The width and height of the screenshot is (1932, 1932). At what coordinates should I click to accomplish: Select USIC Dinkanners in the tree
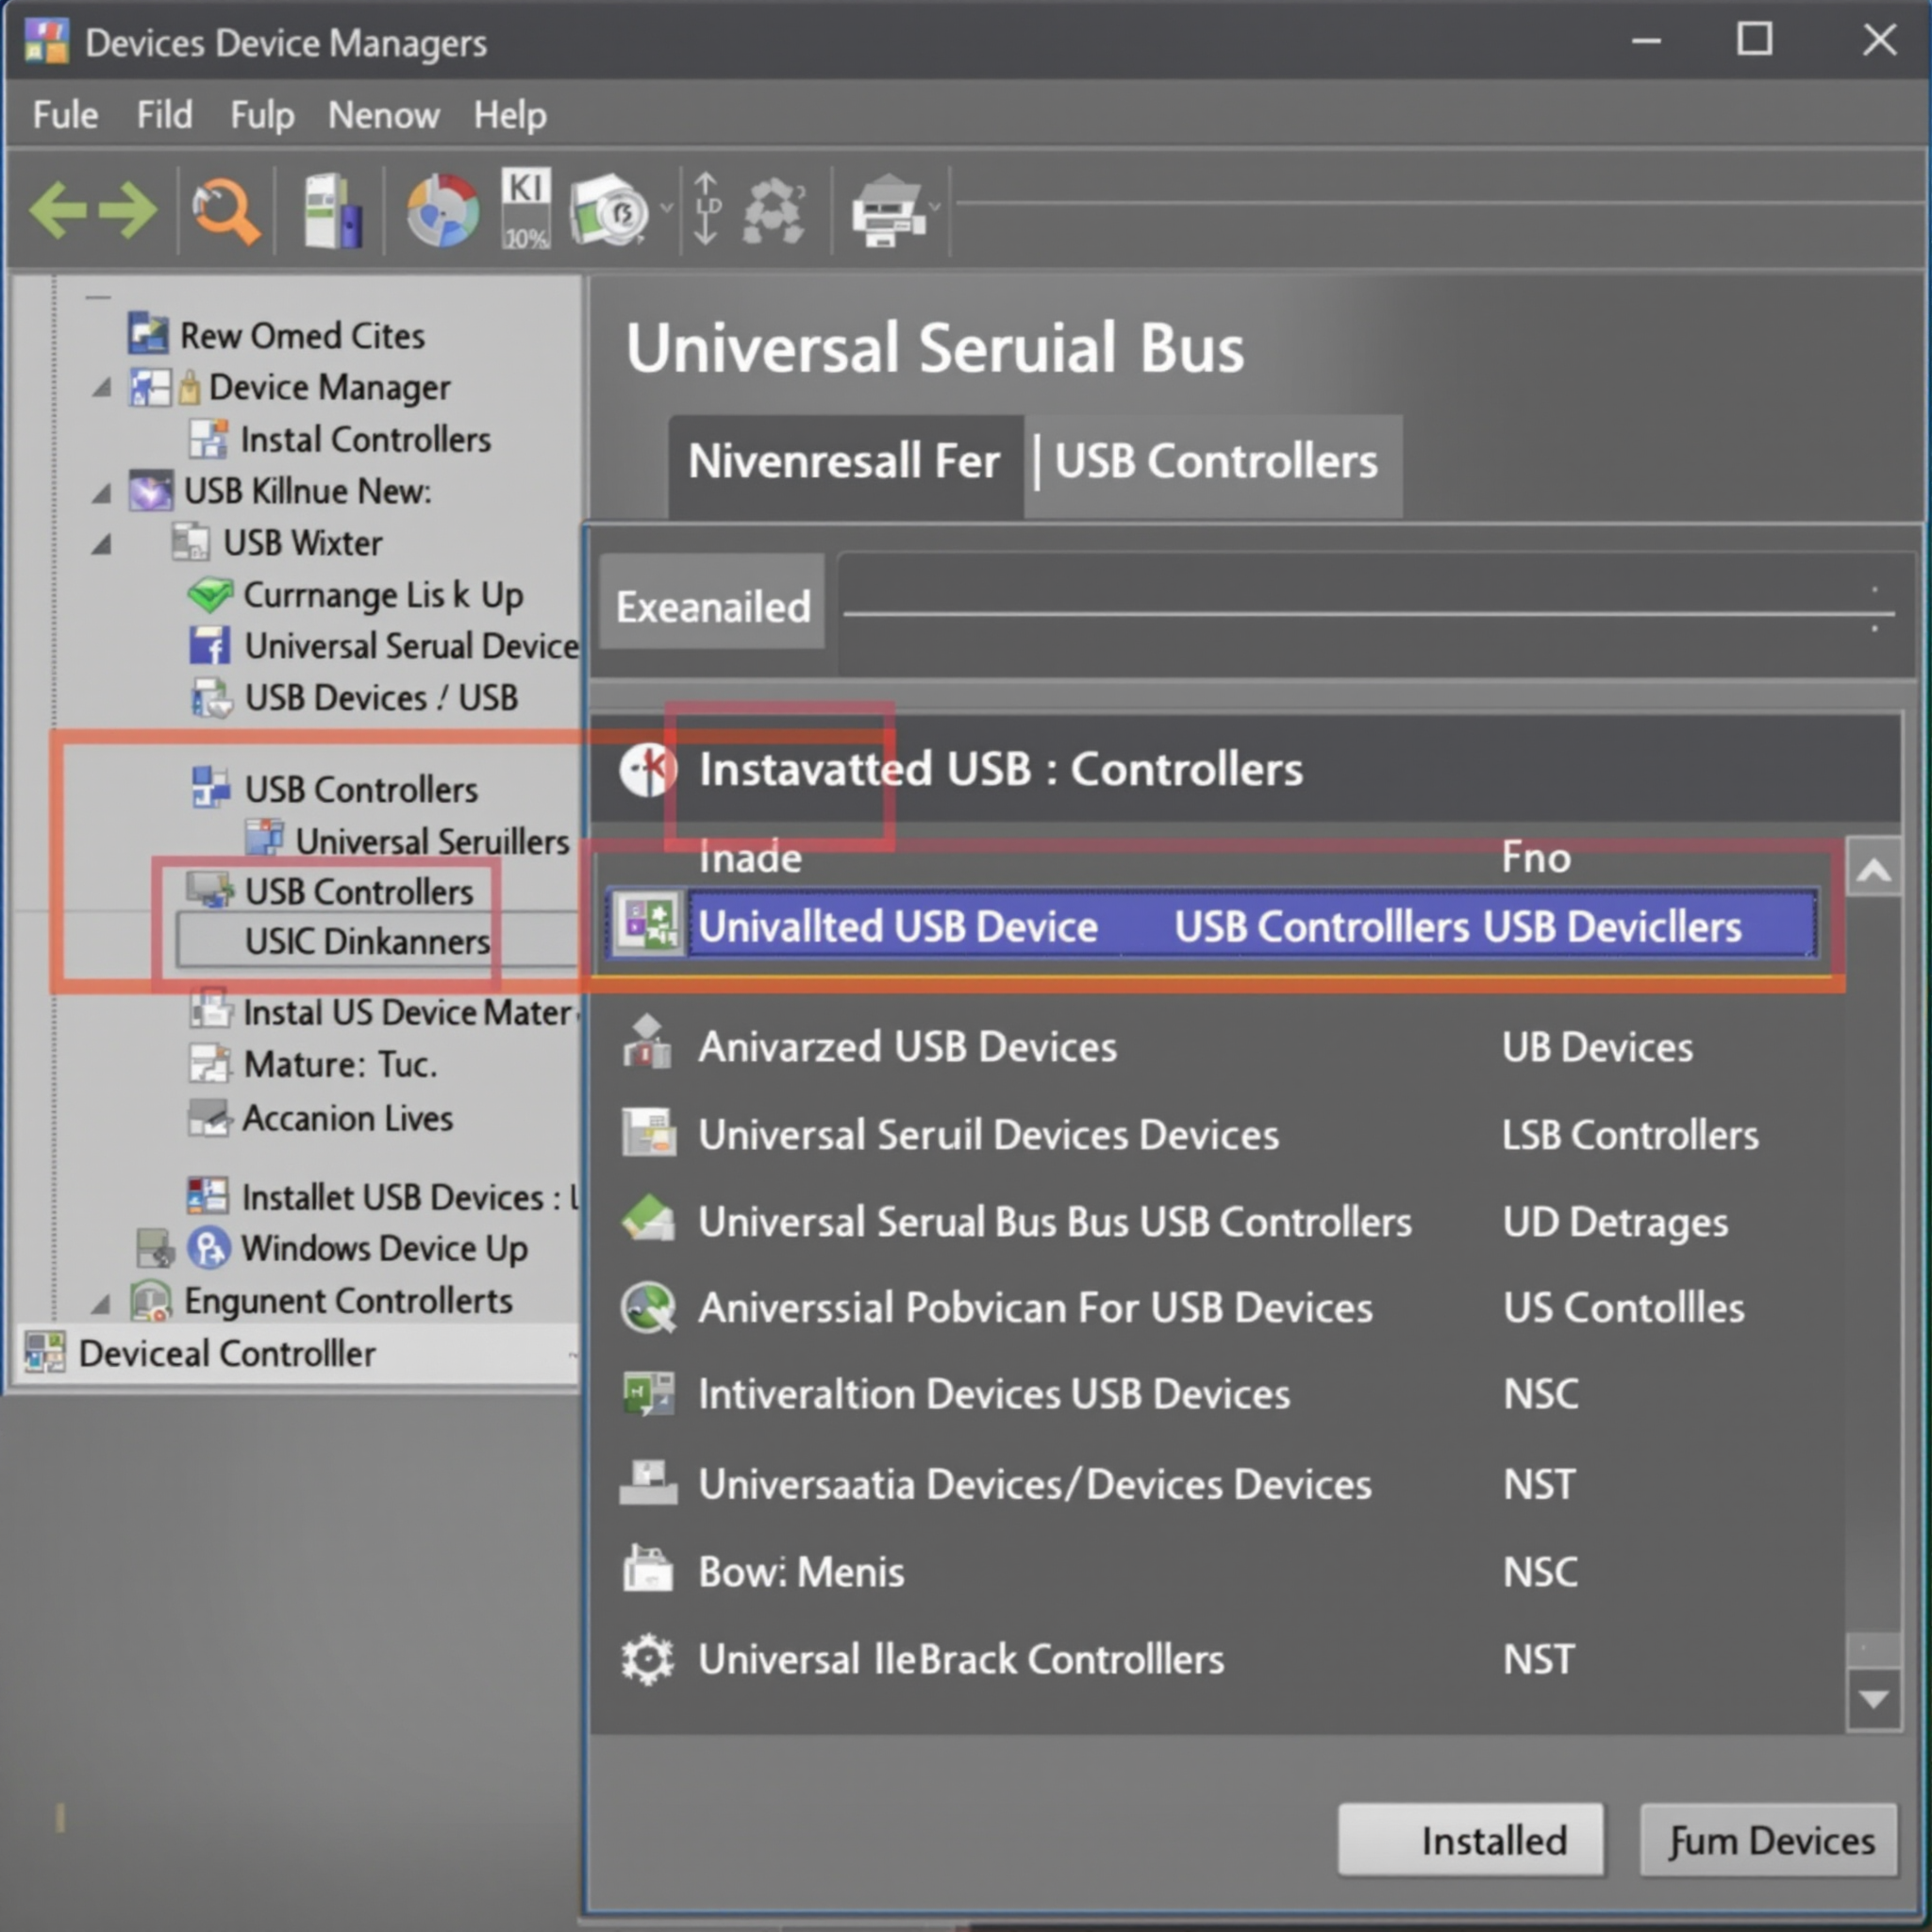(x=367, y=941)
